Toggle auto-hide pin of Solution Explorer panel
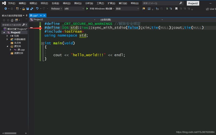The image size is (216, 135). (26, 15)
